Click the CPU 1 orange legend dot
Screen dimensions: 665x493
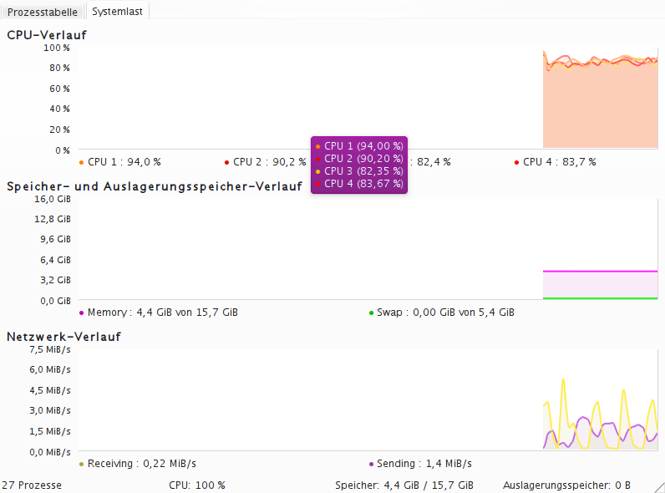tap(81, 162)
